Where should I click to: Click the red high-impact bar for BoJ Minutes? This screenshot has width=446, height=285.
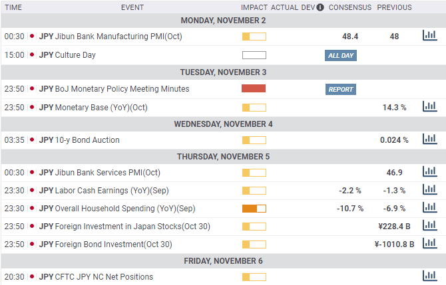254,89
